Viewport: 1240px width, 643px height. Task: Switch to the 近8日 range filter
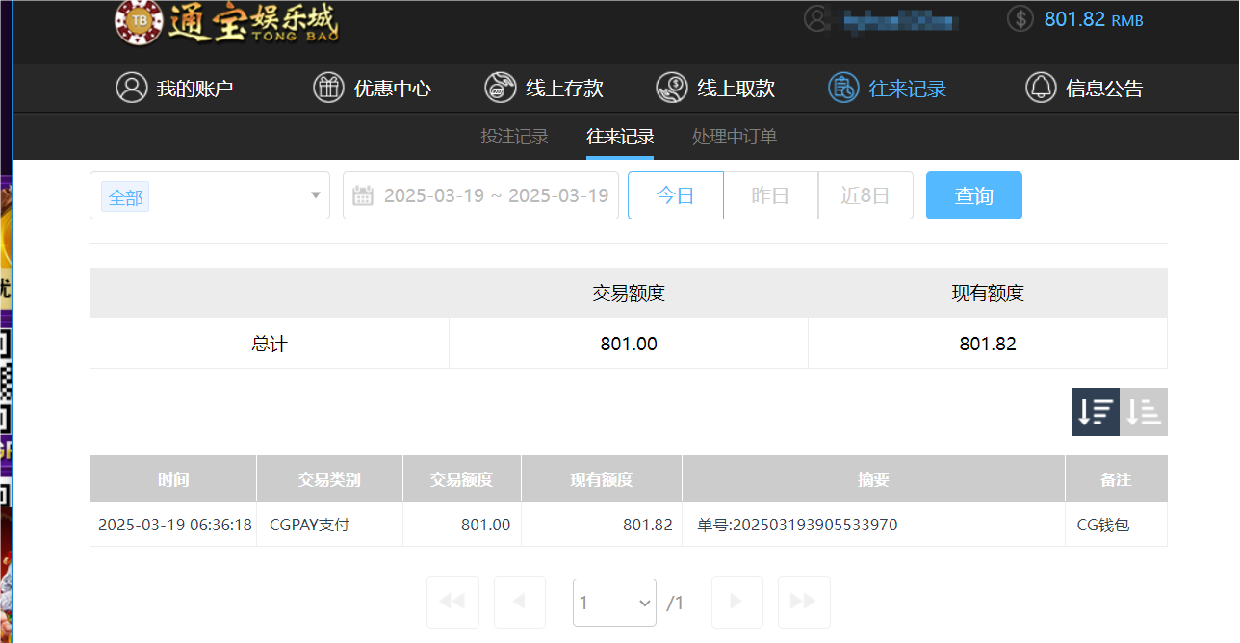[865, 194]
